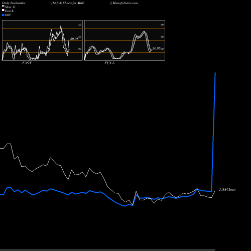251x251 pixels.
Task: Click the FAST stochastic chart peak
Action: 61,26
